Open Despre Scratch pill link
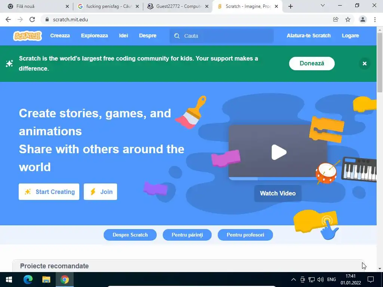Screen dimensions: 383x287 [x=130, y=235]
